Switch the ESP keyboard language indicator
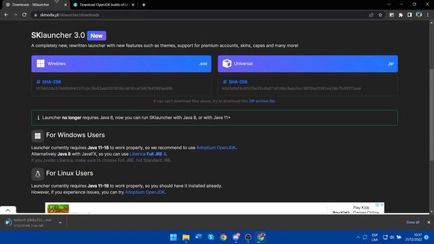The height and width of the screenshot is (244, 434). (x=375, y=237)
